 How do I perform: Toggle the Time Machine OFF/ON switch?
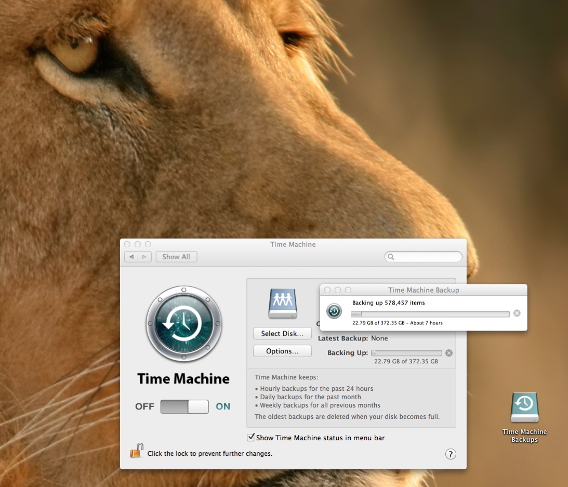(184, 406)
